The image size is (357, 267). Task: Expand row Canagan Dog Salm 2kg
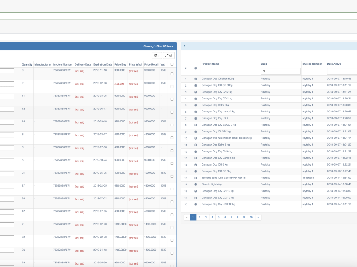click(196, 105)
